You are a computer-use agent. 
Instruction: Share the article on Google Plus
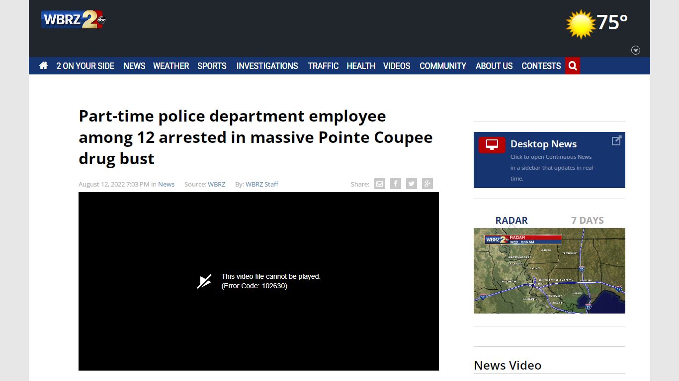point(427,184)
